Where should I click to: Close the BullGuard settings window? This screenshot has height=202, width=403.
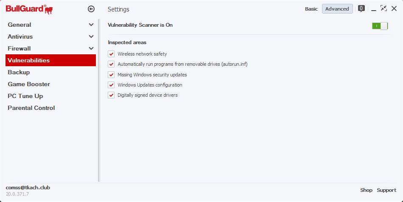point(394,8)
